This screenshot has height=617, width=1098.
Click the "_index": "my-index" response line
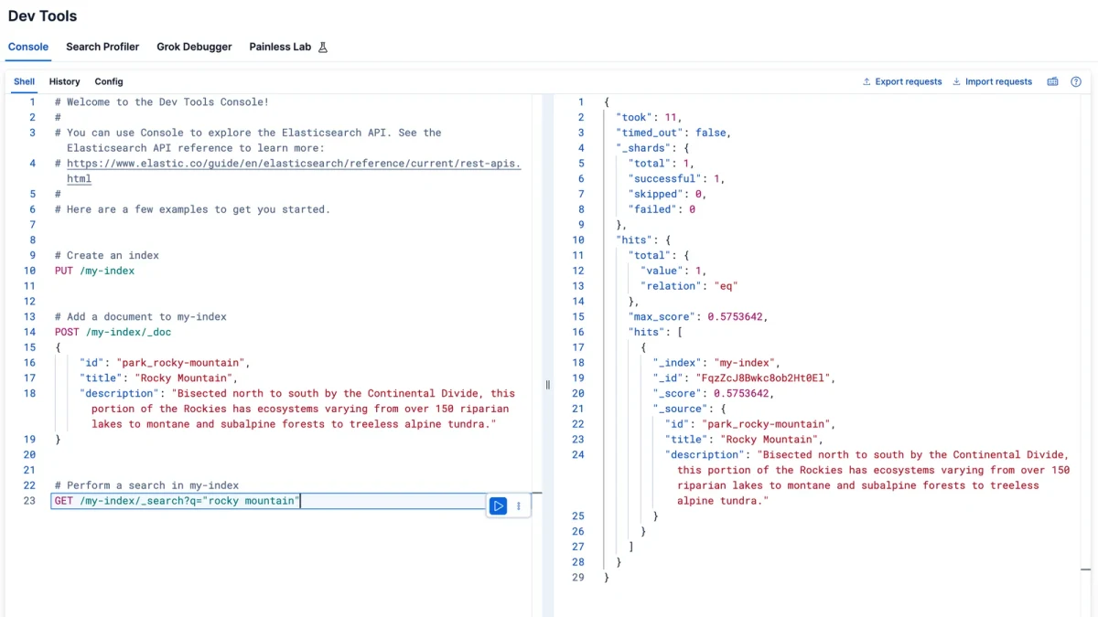716,363
